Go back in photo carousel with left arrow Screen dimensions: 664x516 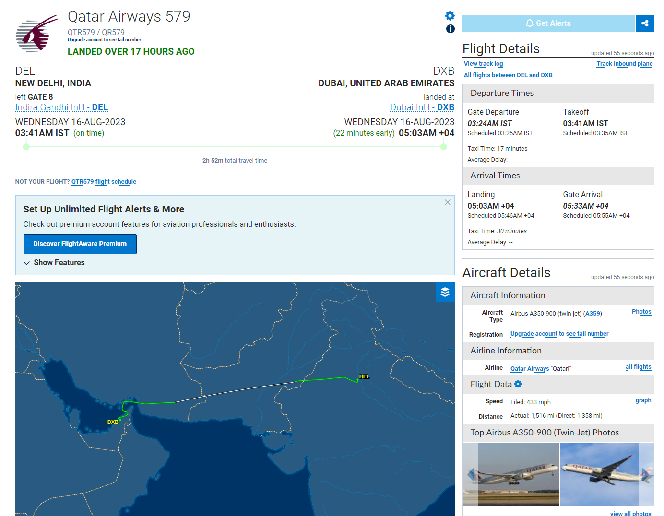coord(471,474)
